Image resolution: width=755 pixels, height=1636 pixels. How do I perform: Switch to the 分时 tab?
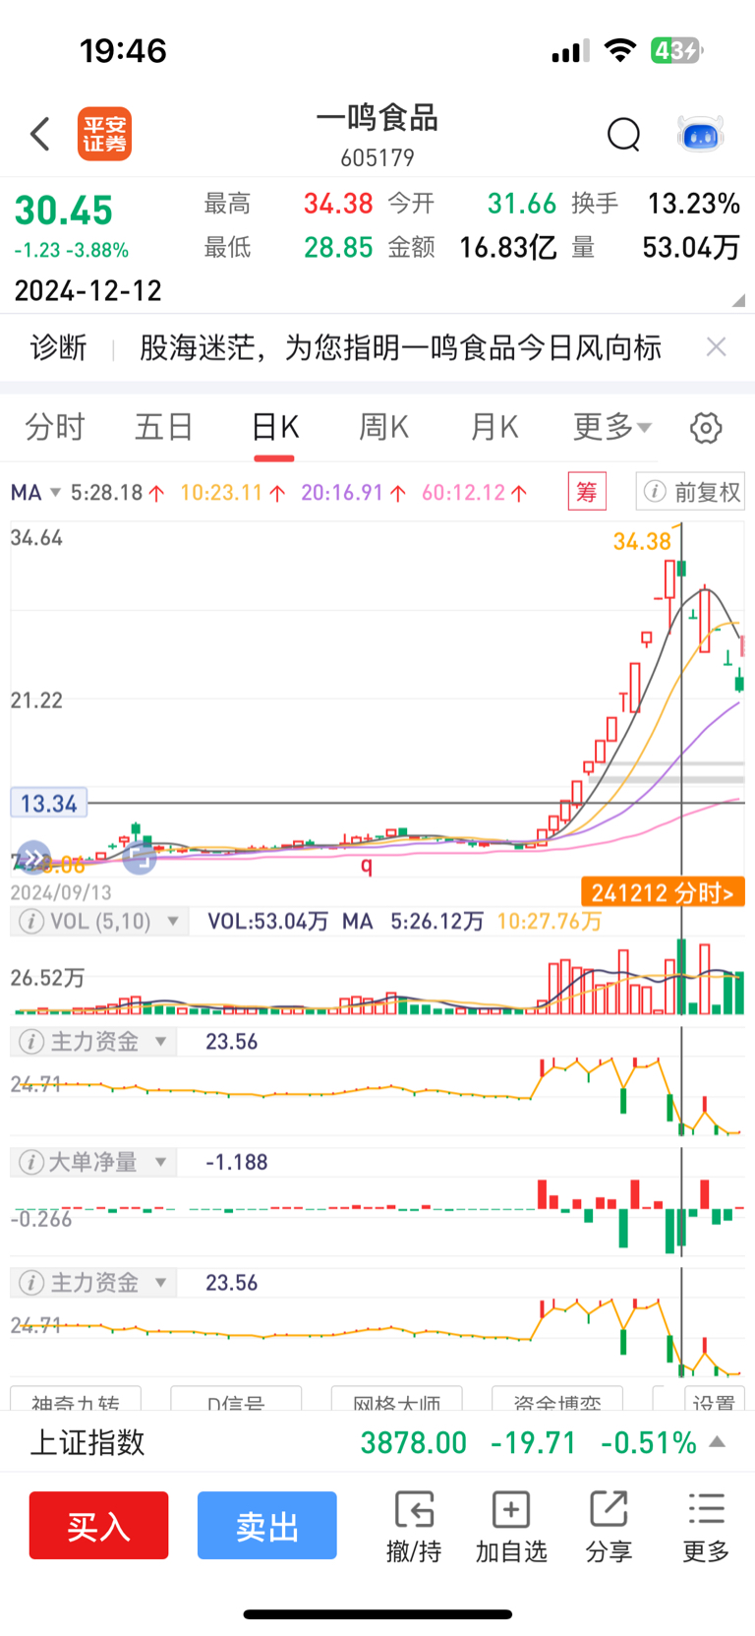pos(55,427)
